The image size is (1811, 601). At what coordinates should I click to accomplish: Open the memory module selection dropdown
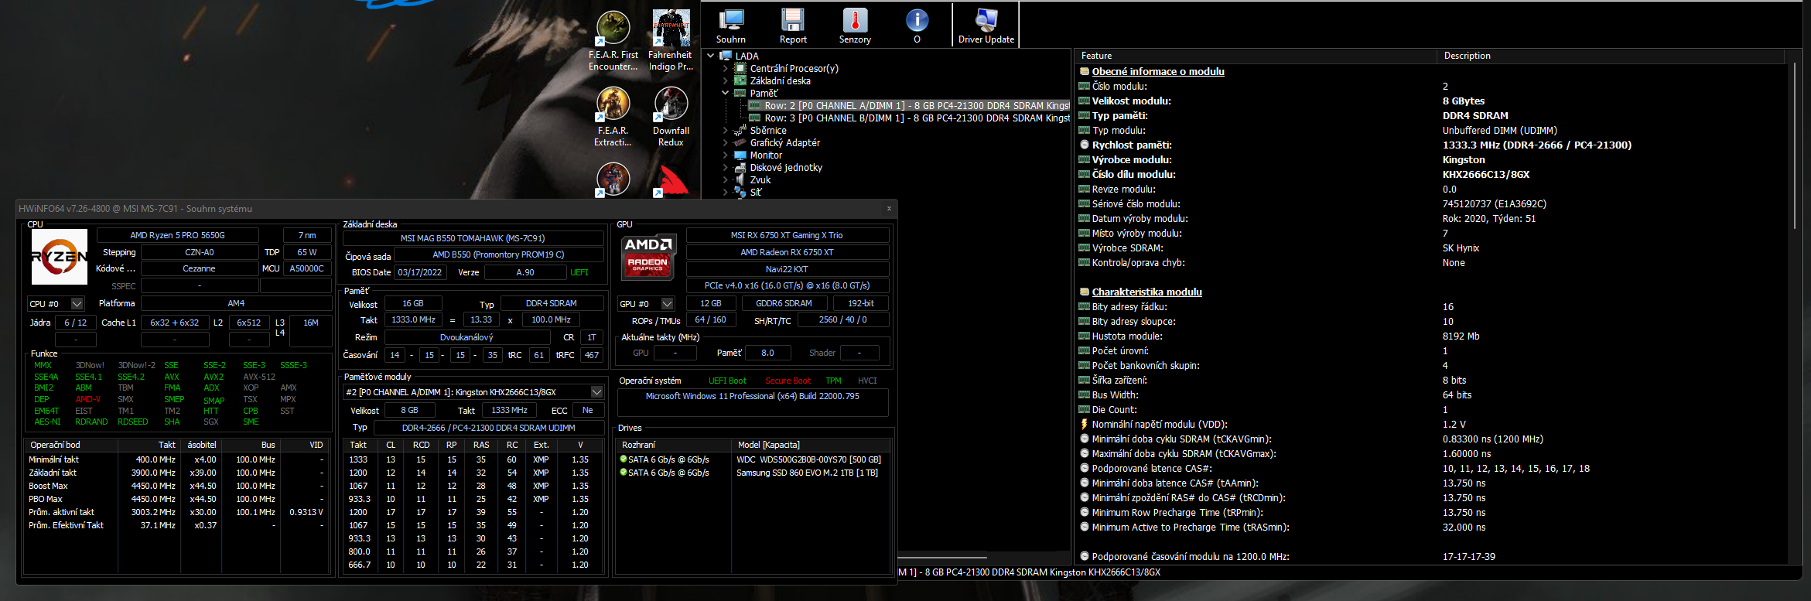pos(596,392)
